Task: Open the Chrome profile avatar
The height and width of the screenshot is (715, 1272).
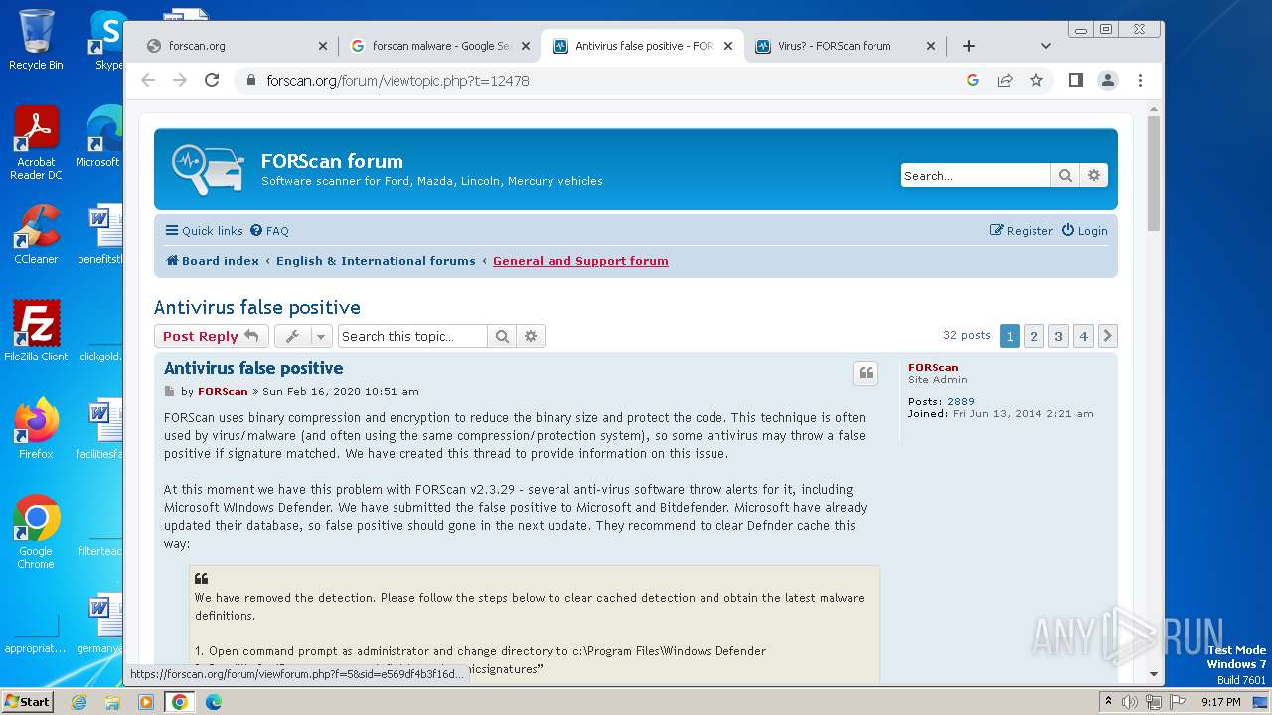Action: click(x=1108, y=80)
